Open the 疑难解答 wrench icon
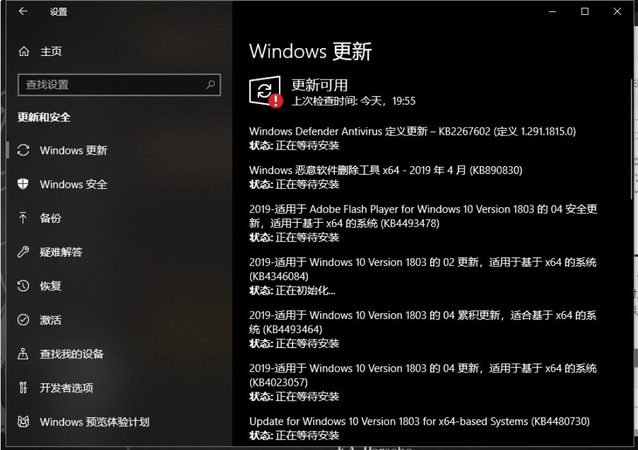Screen dimensions: 638x450 pyautogui.click(x=23, y=252)
